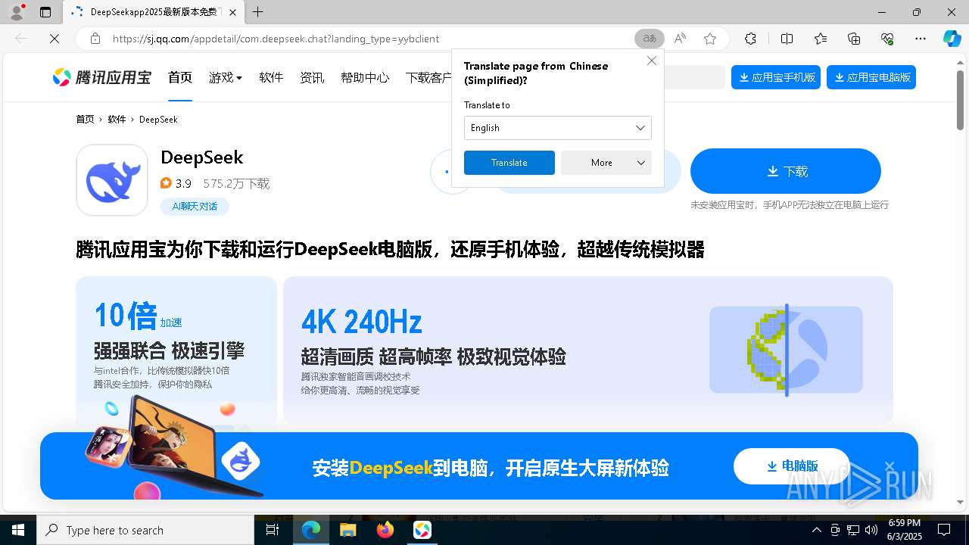Click the search field in page header

pos(694,77)
